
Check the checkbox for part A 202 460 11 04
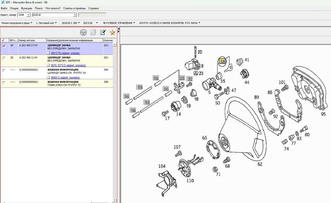(4, 58)
